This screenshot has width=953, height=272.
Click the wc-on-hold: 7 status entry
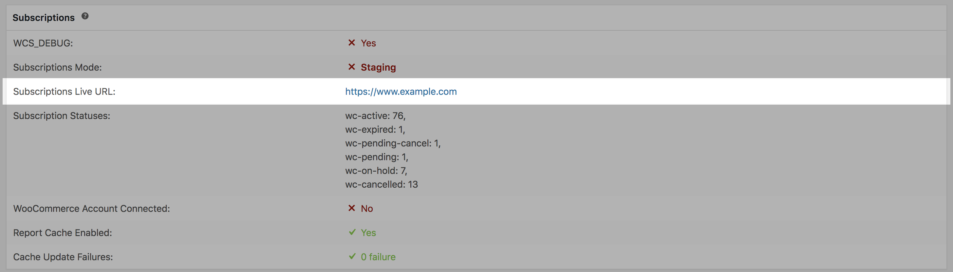coord(376,171)
